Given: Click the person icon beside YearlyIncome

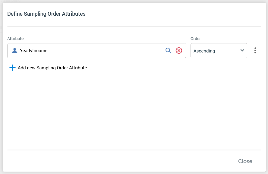Looking at the screenshot, I should (14, 51).
